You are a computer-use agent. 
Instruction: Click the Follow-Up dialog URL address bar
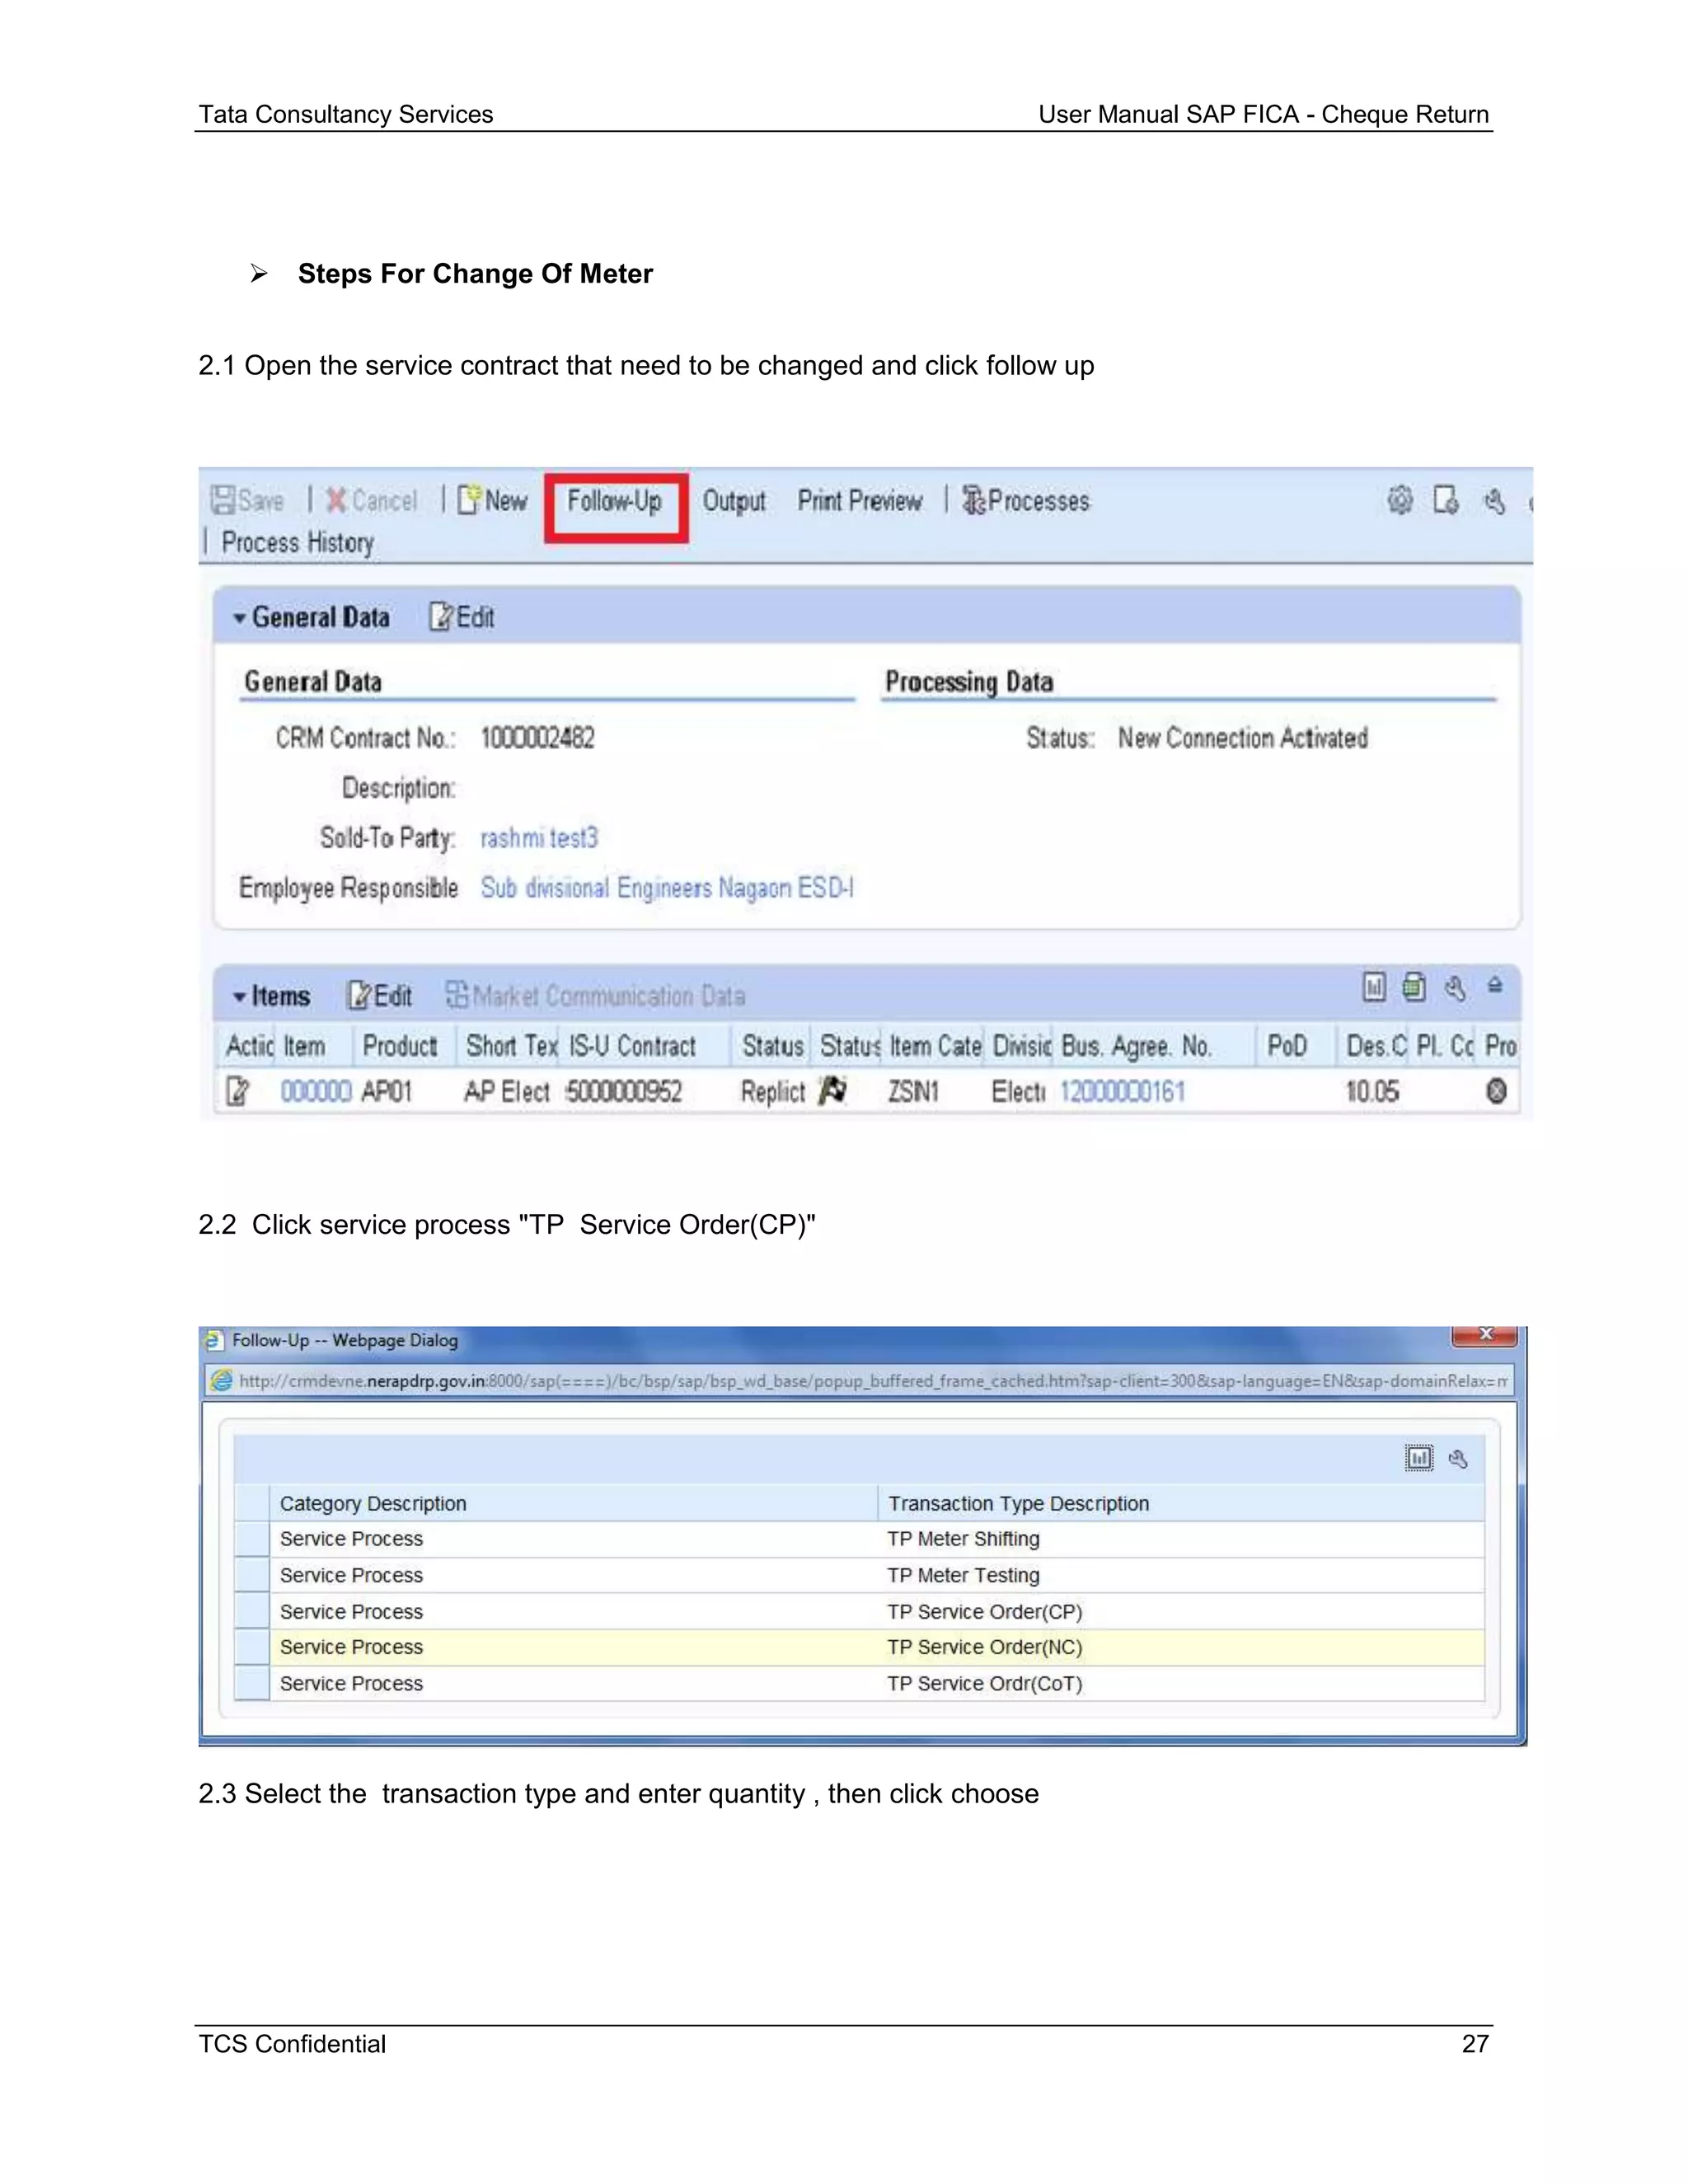pos(859,1381)
